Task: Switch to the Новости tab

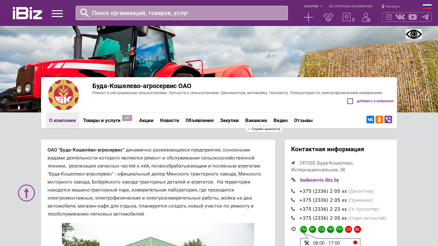Action: (x=170, y=120)
